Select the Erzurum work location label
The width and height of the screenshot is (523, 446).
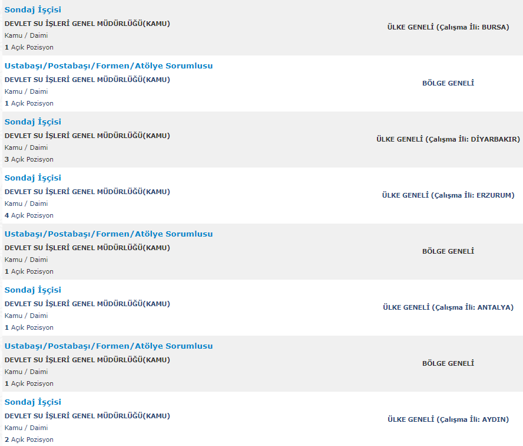click(x=448, y=195)
